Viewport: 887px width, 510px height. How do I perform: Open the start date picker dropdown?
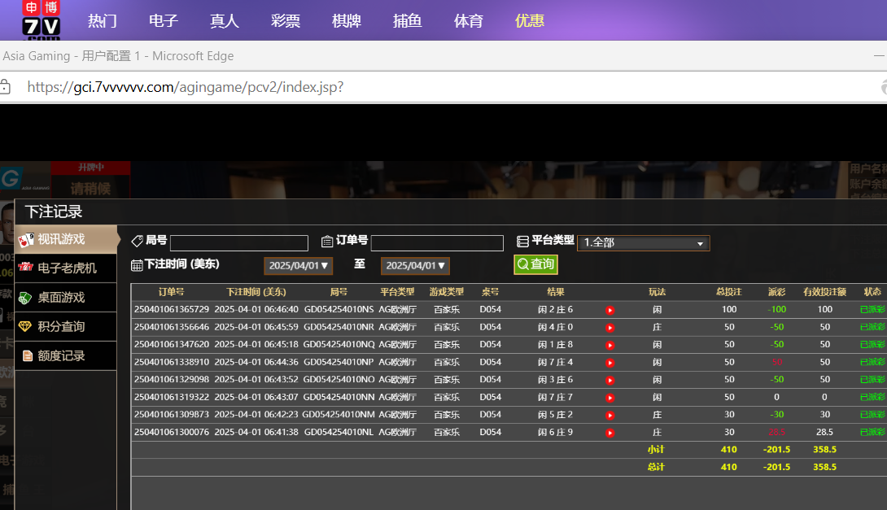[x=298, y=266]
